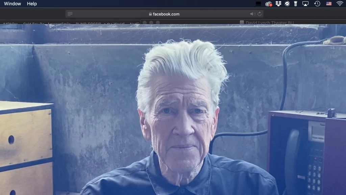
Task: Select the Wi-Fi icon in the menu bar
Action: (340, 4)
